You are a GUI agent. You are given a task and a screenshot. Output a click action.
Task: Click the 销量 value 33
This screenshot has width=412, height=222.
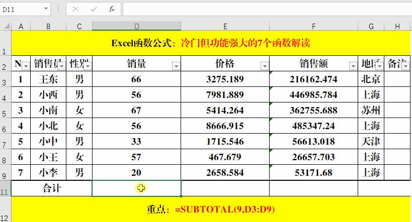coord(137,141)
